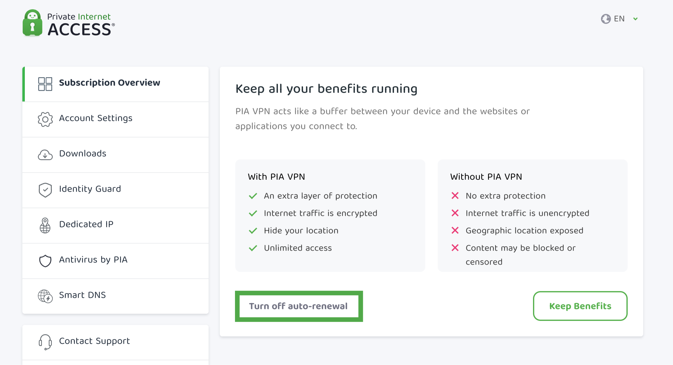Viewport: 673px width, 365px height.
Task: Click red X beside 'Geographic location exposed'
Action: [455, 230]
